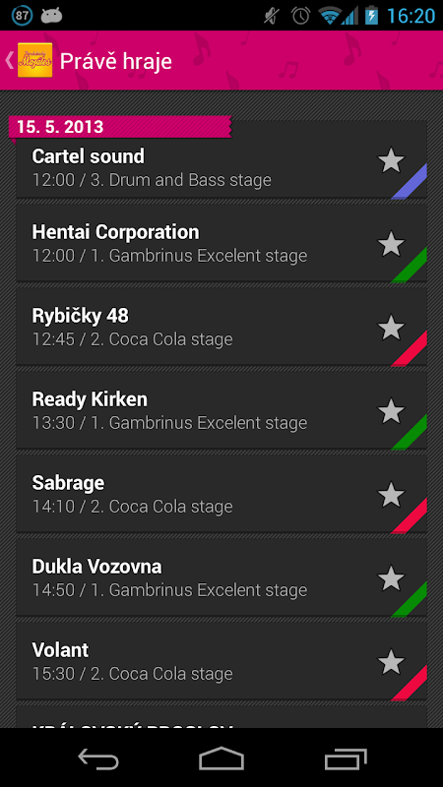Image resolution: width=443 pixels, height=787 pixels.
Task: Tap the Majáles app logo icon
Action: 34,60
